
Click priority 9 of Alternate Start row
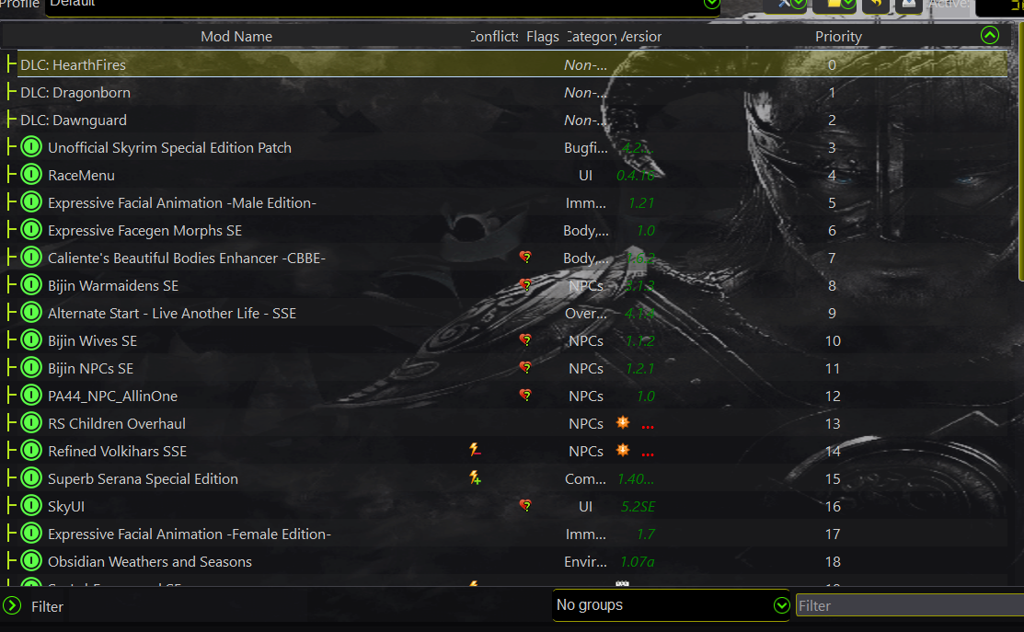pos(832,314)
